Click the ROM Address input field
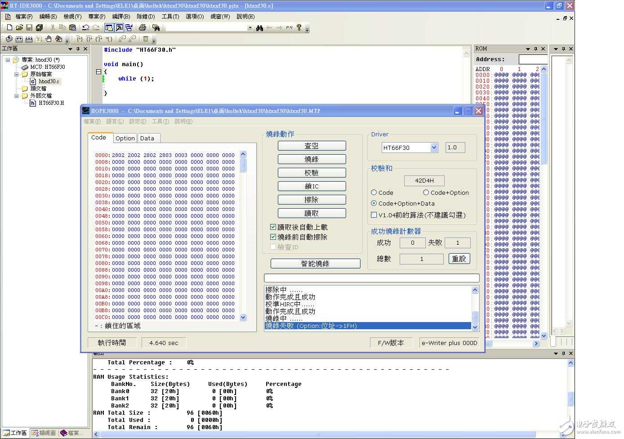 tap(532, 59)
